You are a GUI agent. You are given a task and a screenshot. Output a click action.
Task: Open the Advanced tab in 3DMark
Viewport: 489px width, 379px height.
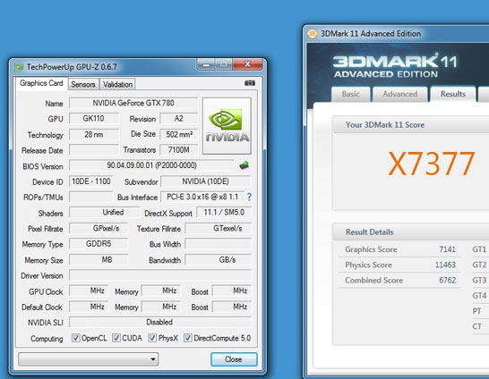(x=399, y=94)
